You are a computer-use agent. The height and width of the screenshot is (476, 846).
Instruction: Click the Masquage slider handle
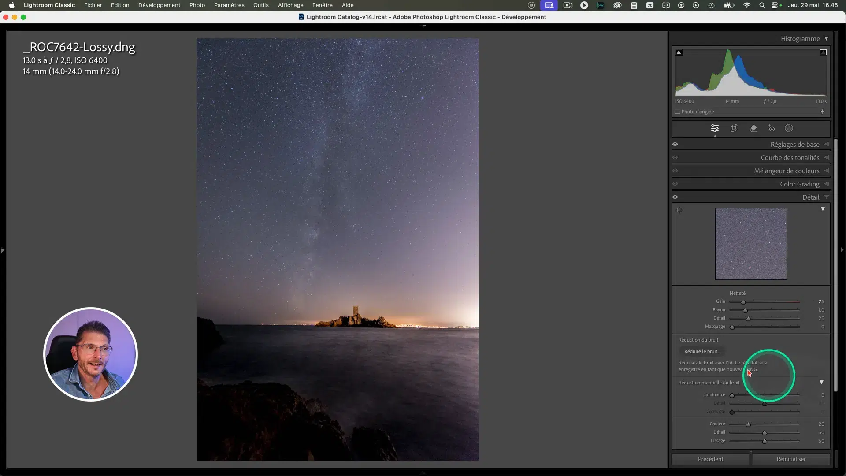click(x=732, y=327)
